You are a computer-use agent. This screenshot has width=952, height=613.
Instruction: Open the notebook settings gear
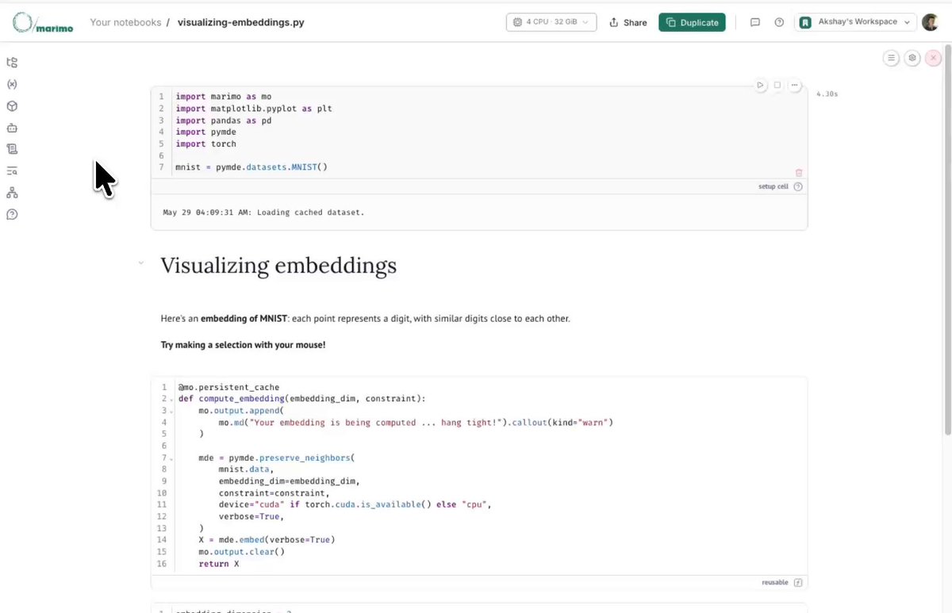[912, 58]
